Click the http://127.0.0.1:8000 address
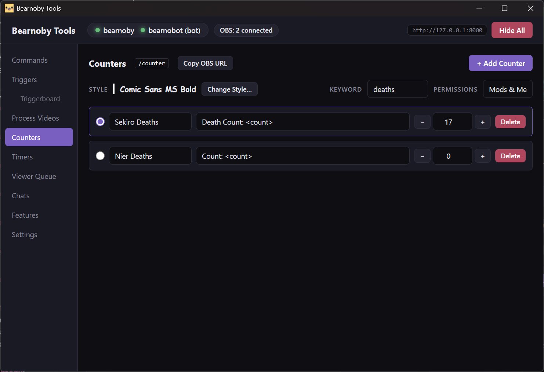 (x=447, y=30)
